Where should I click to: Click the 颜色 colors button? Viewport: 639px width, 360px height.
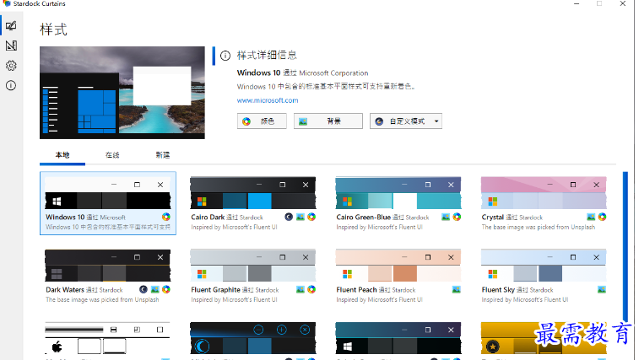262,121
